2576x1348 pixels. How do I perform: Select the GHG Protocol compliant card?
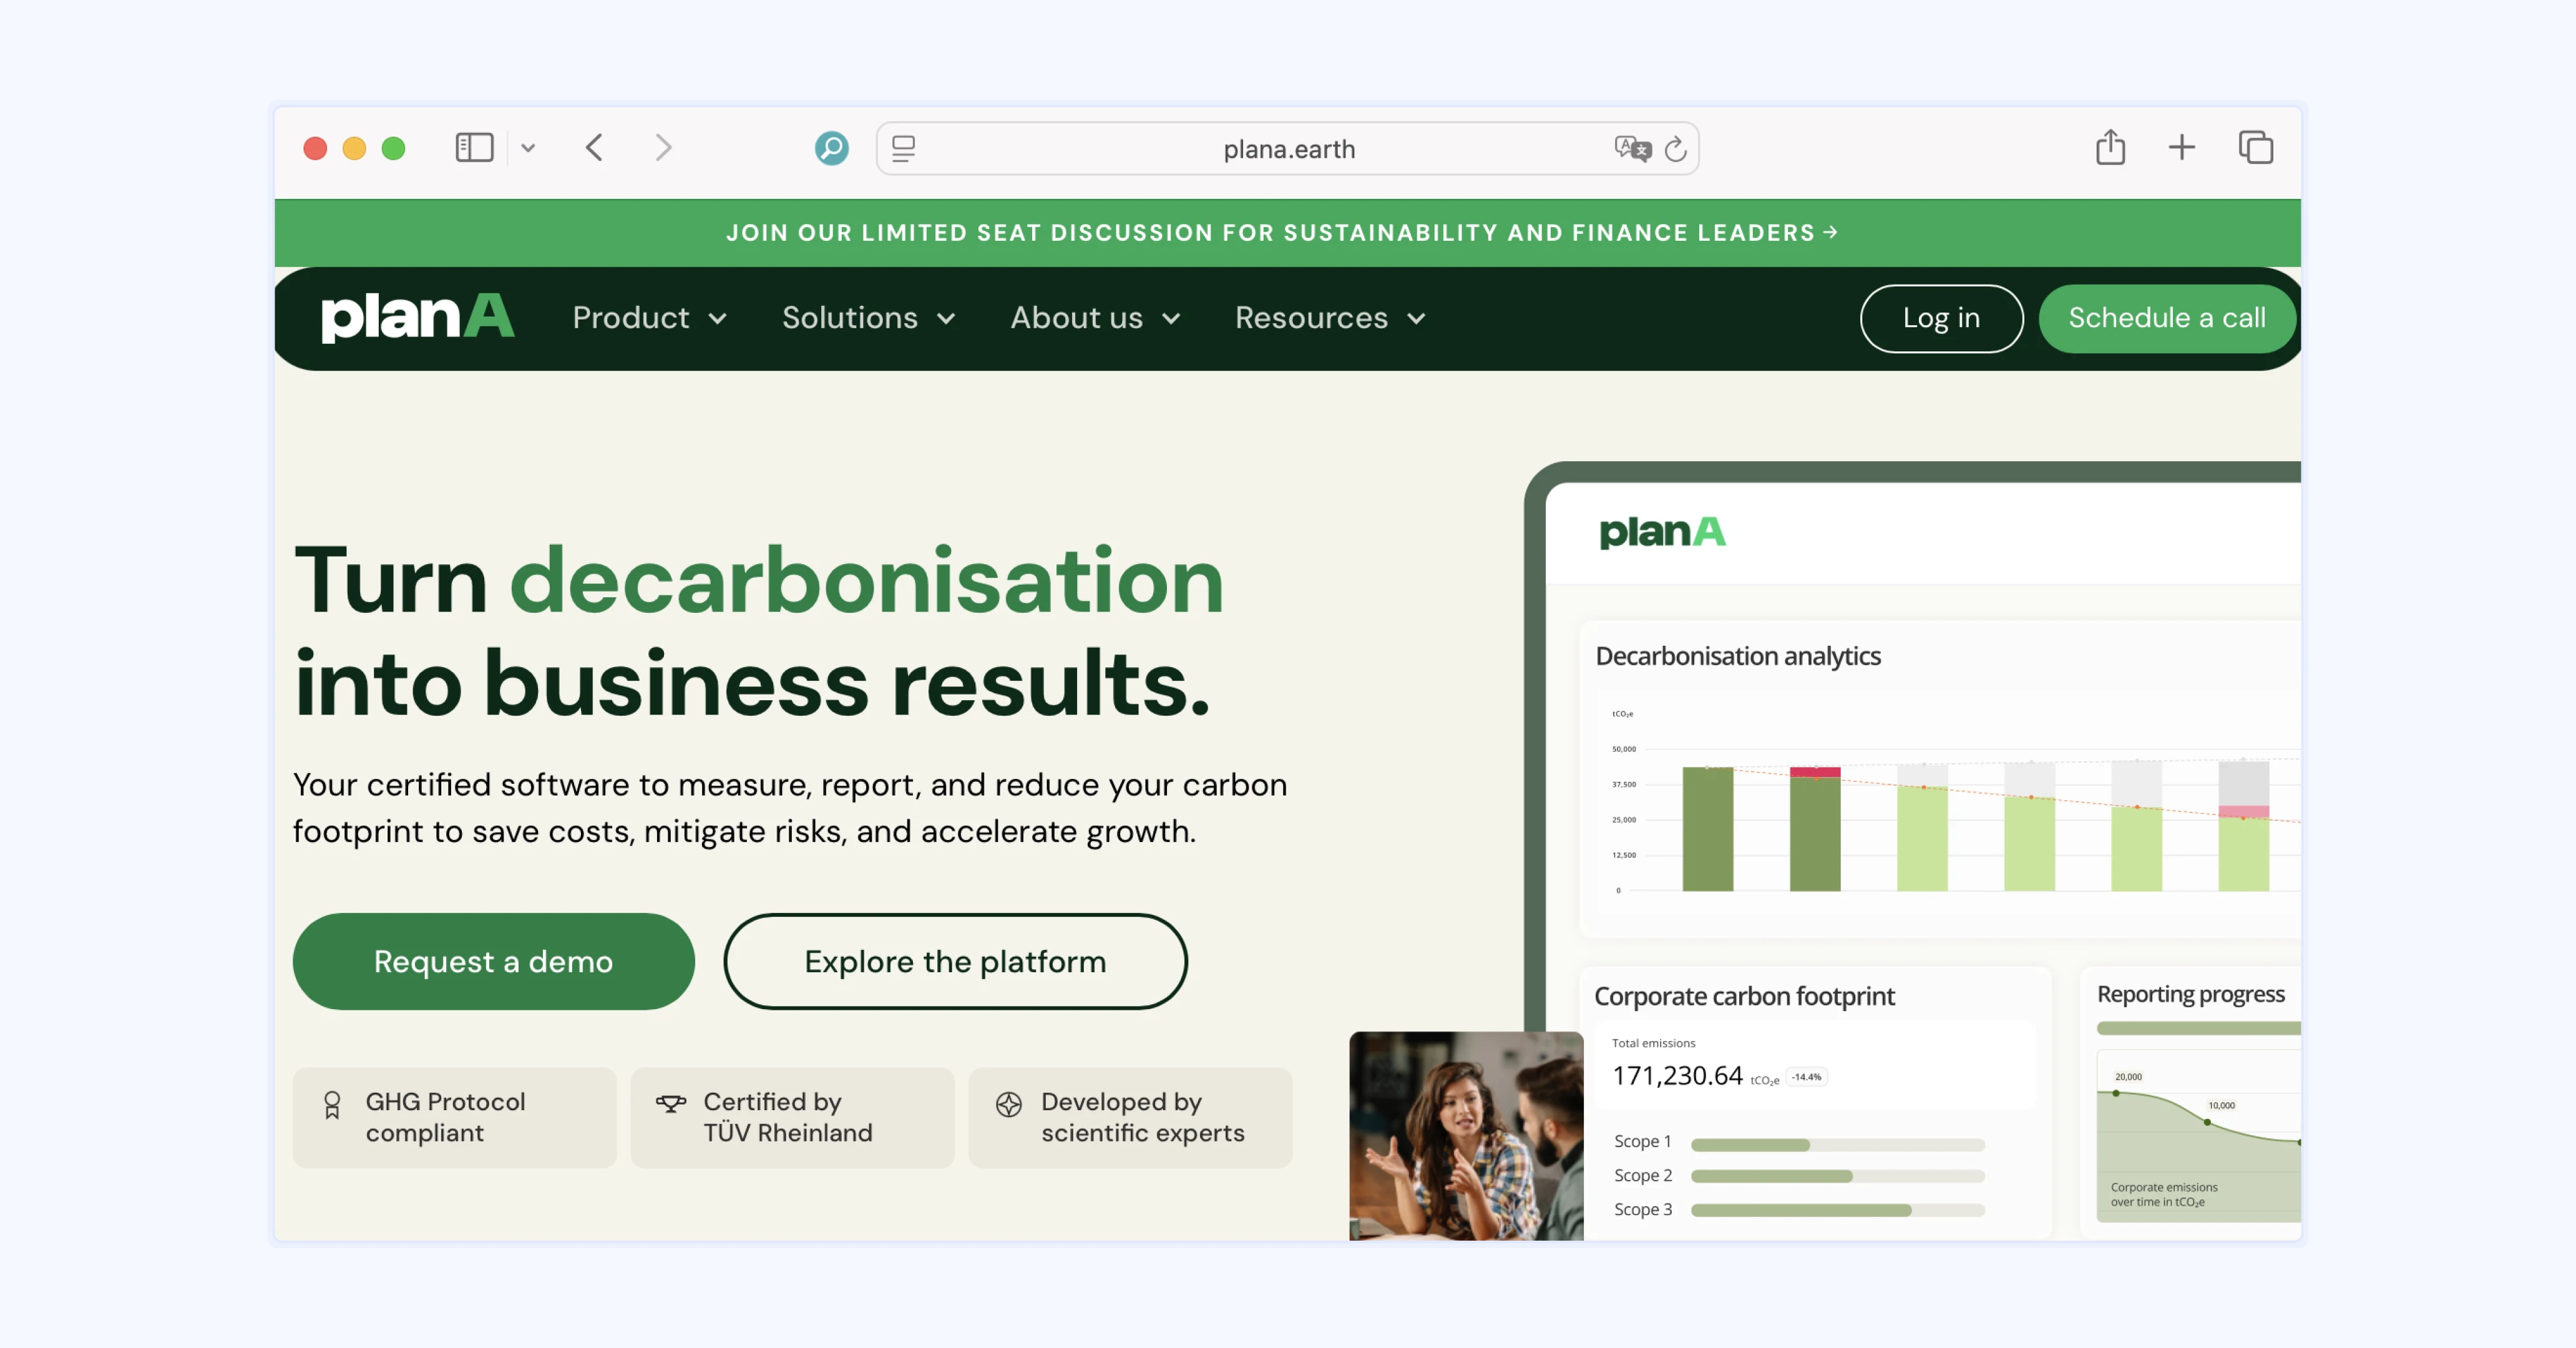tap(454, 1117)
